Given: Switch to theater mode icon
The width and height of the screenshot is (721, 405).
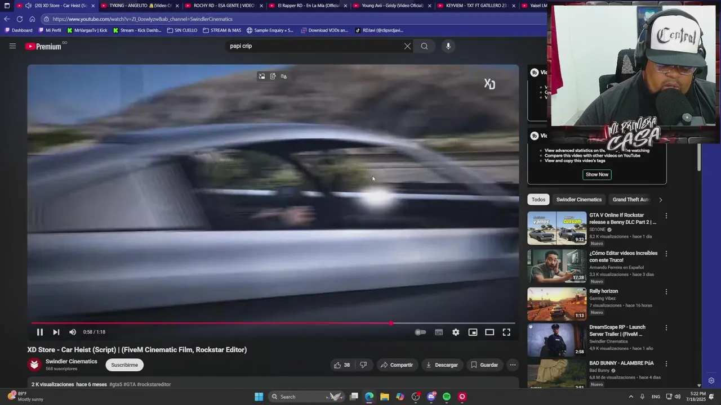Looking at the screenshot, I should click(489, 332).
